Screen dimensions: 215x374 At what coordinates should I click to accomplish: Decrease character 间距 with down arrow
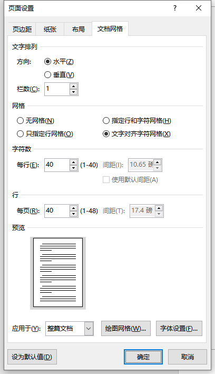(158, 168)
